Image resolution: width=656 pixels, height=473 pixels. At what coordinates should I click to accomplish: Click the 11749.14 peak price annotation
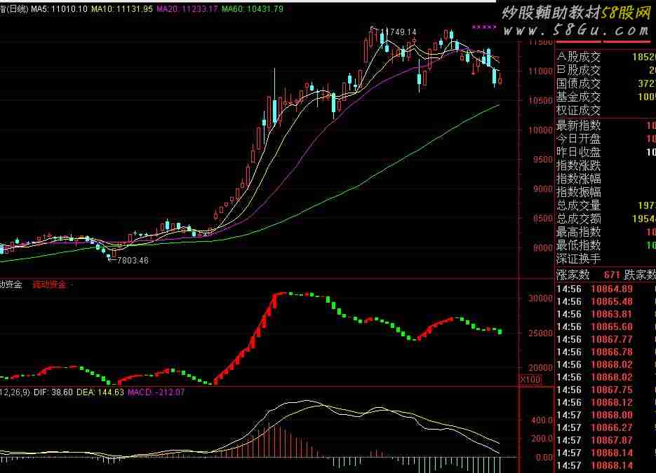399,32
